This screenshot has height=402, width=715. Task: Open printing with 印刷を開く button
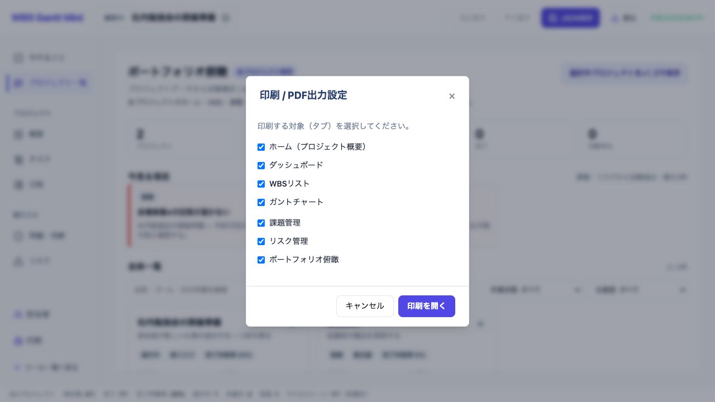(427, 306)
